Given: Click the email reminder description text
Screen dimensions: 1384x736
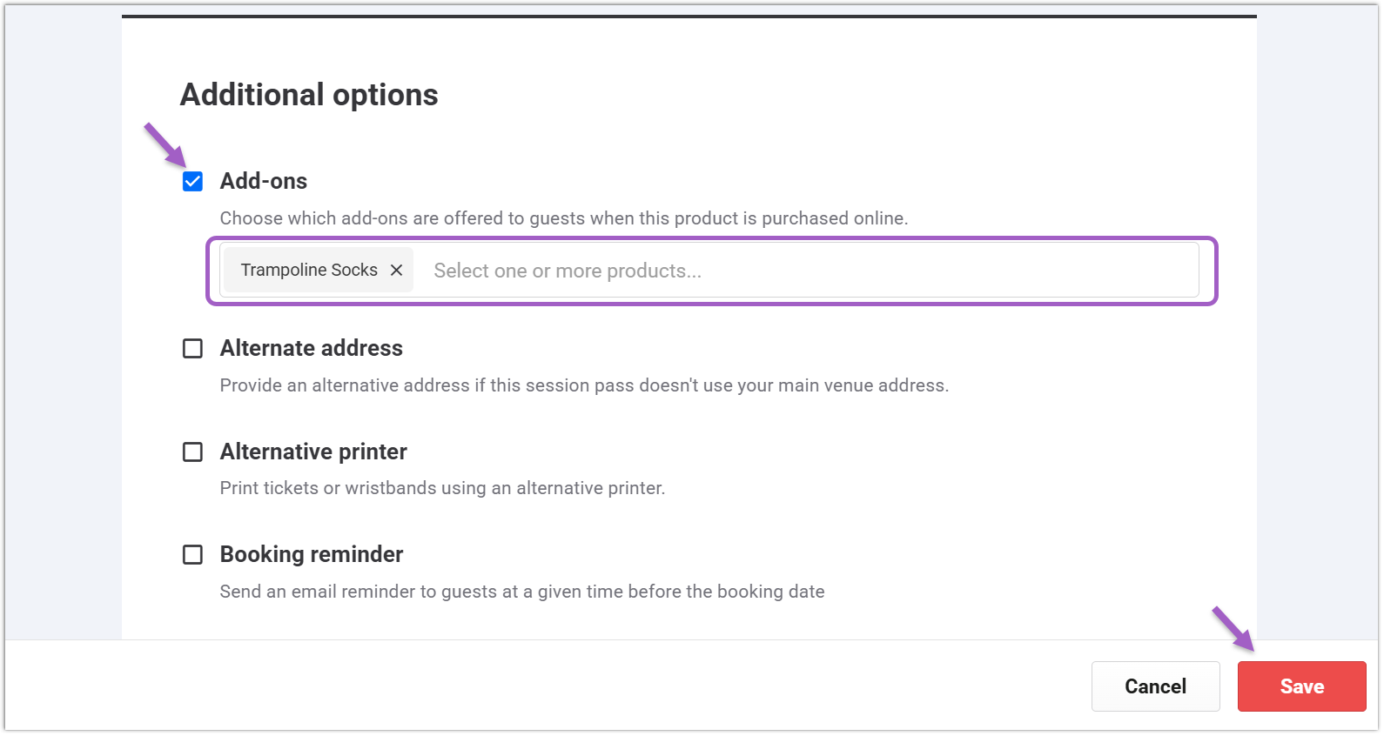Looking at the screenshot, I should click(521, 592).
